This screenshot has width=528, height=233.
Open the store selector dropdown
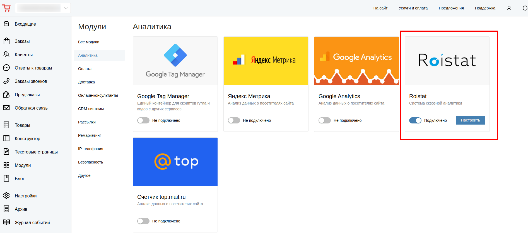pyautogui.click(x=43, y=8)
